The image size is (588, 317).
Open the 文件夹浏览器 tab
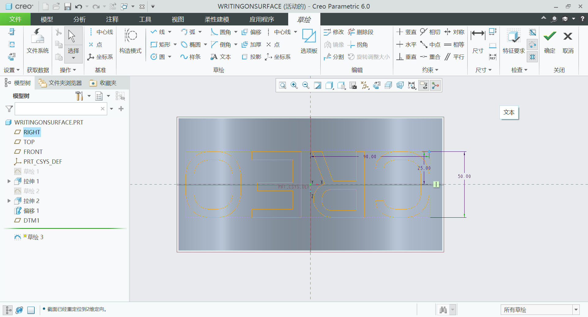[60, 83]
